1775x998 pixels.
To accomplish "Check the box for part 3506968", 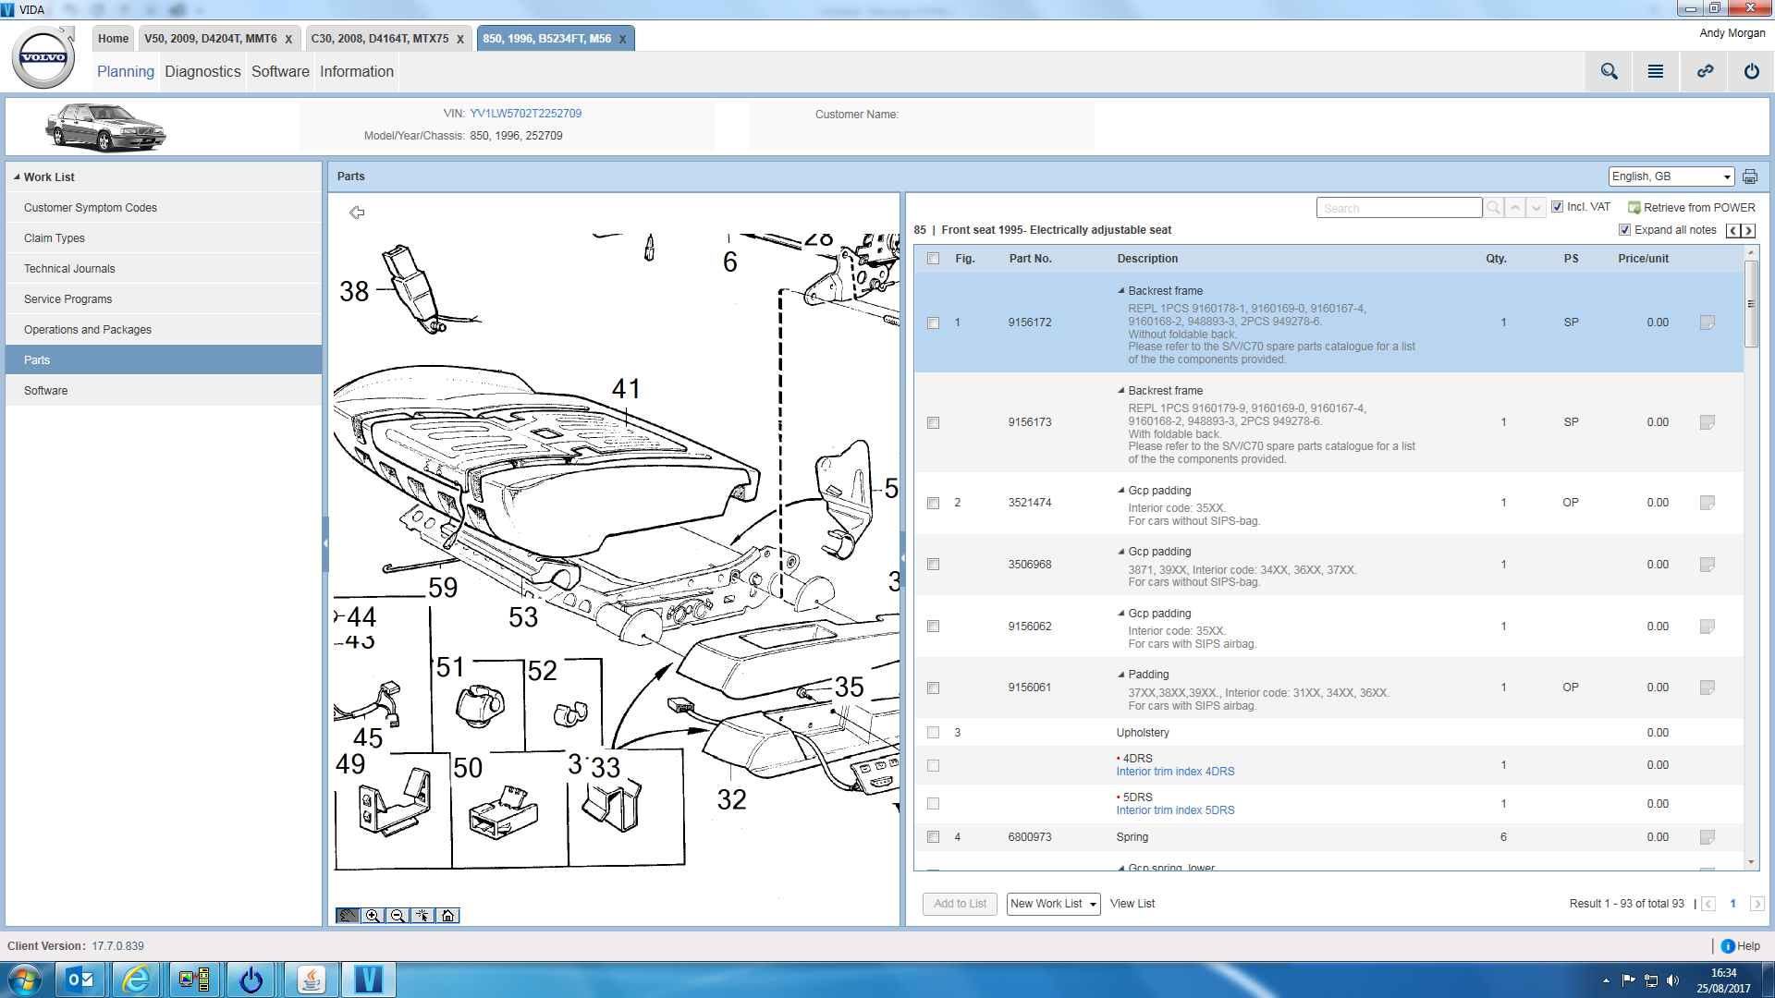I will coord(933,565).
